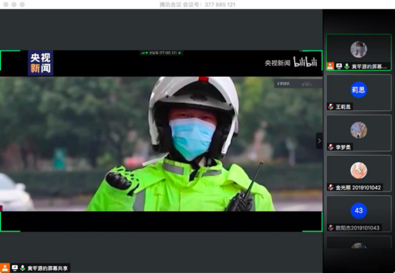The width and height of the screenshot is (395, 273).
Task: Click the 黄芊源的屏幕共享 label at bottom
Action: (47, 269)
